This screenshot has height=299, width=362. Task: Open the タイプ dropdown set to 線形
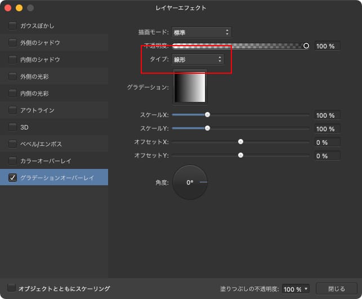coord(198,59)
